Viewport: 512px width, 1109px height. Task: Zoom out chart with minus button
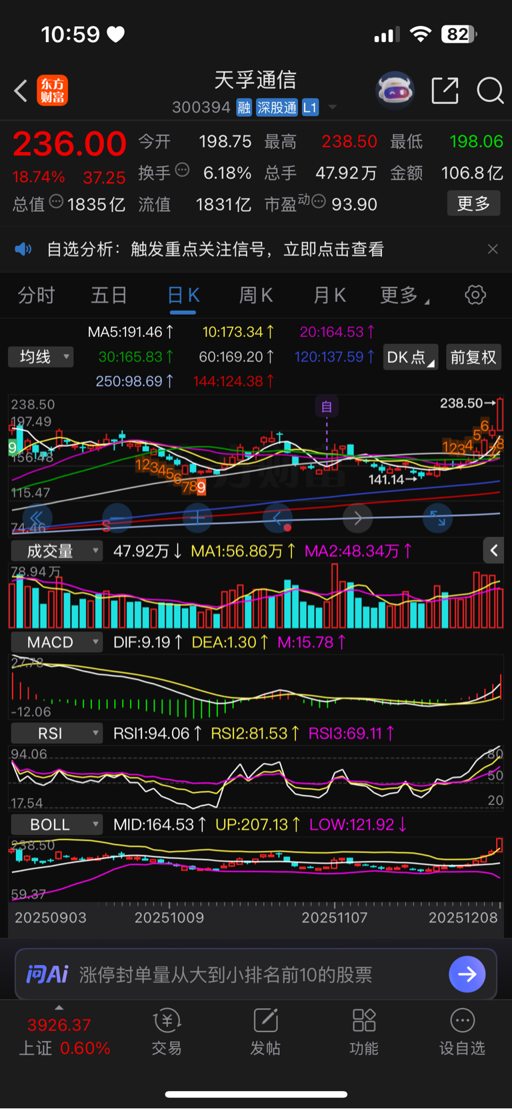pyautogui.click(x=117, y=517)
